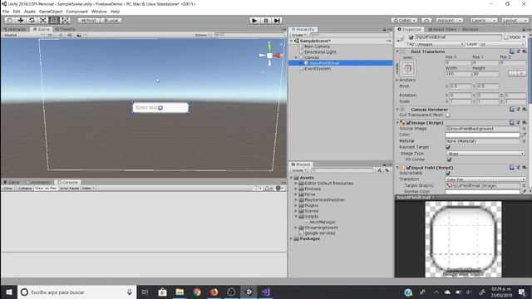Toggle info messages in Console
Image resolution: width=532 pixels, height=299 pixels.
(257, 189)
